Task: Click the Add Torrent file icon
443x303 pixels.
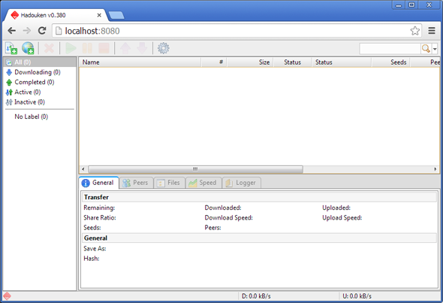Action: (11, 48)
